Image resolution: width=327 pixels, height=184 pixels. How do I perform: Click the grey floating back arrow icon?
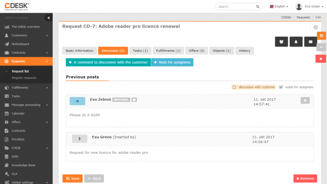tap(321, 48)
